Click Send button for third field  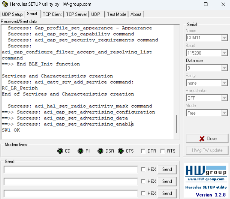[167, 193]
